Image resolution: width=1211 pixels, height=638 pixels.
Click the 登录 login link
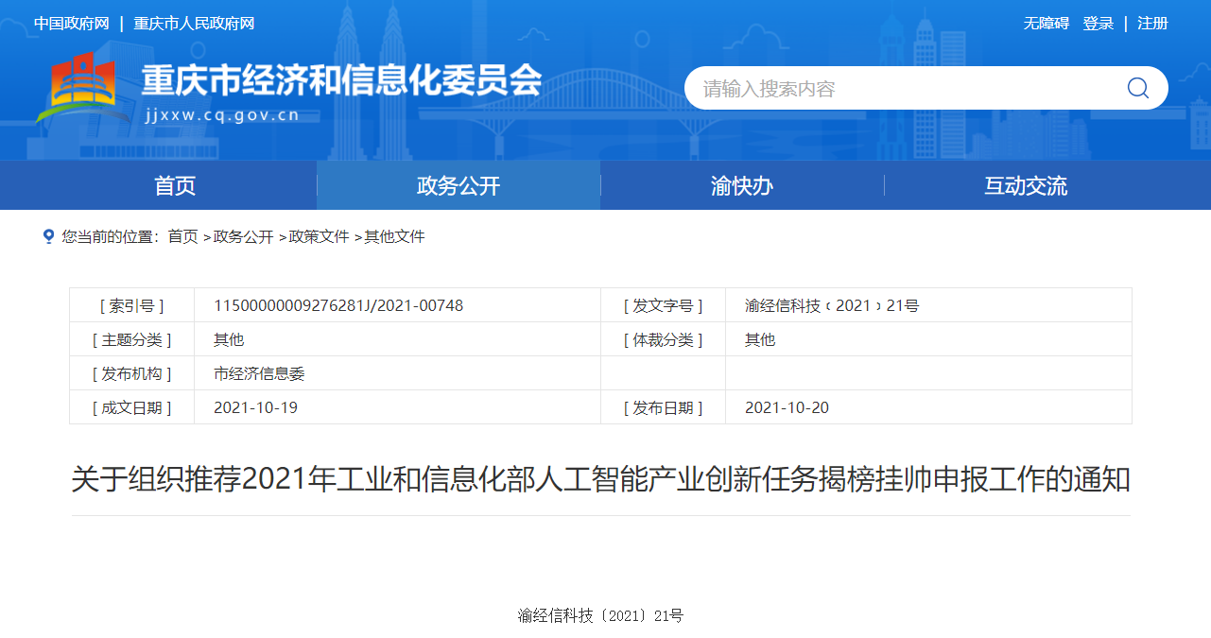tap(1099, 24)
